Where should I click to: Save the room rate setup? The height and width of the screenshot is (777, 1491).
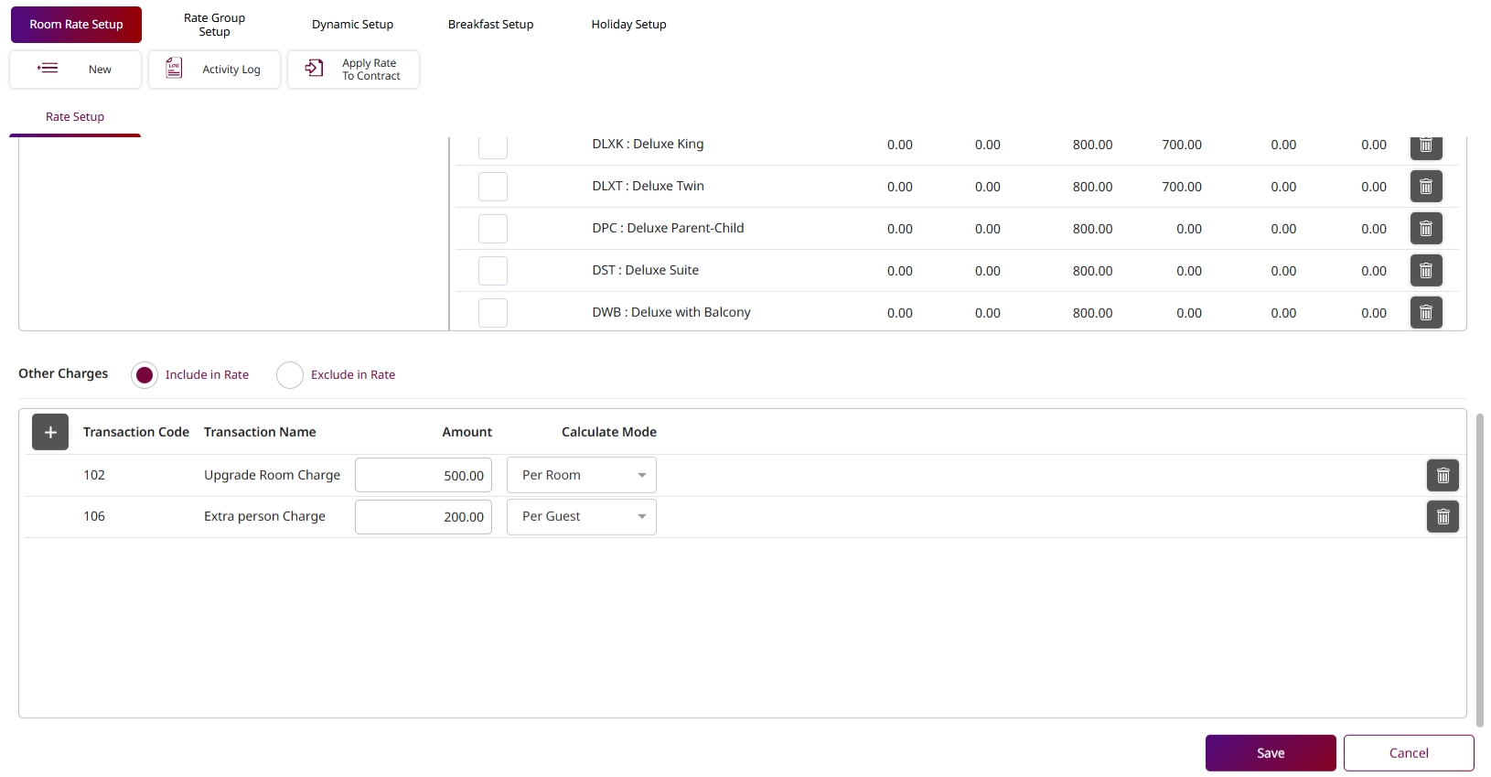pyautogui.click(x=1270, y=753)
